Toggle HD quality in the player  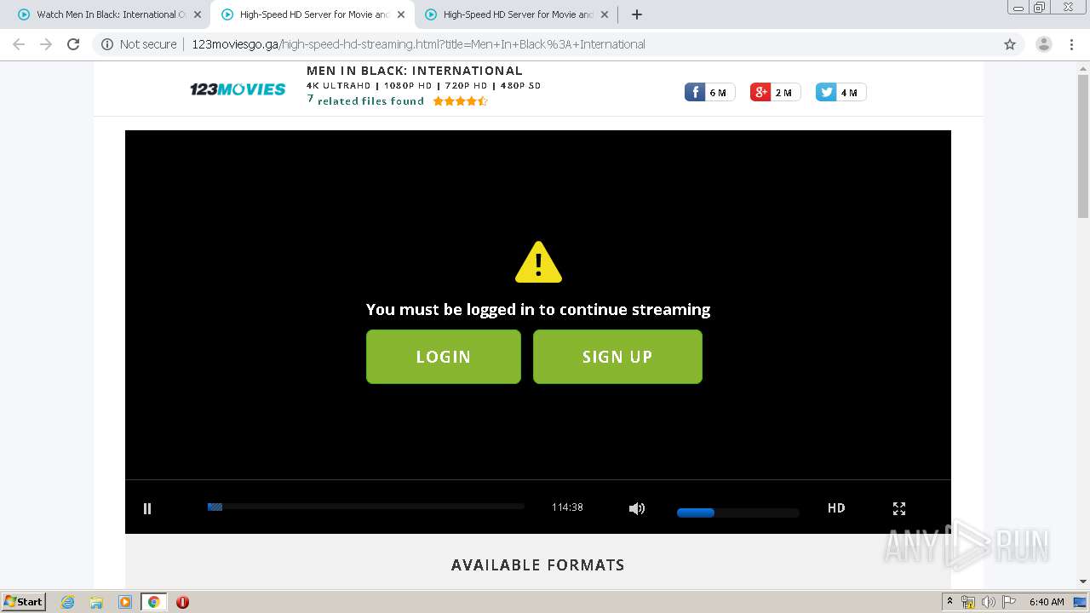pos(836,508)
